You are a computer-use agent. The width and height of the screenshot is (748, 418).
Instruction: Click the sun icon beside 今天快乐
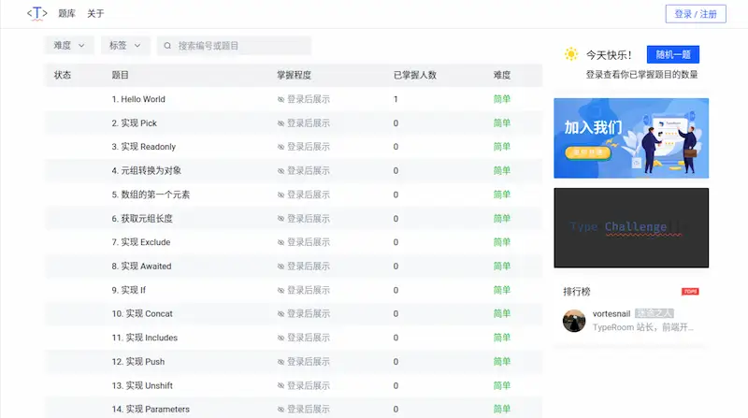[571, 55]
